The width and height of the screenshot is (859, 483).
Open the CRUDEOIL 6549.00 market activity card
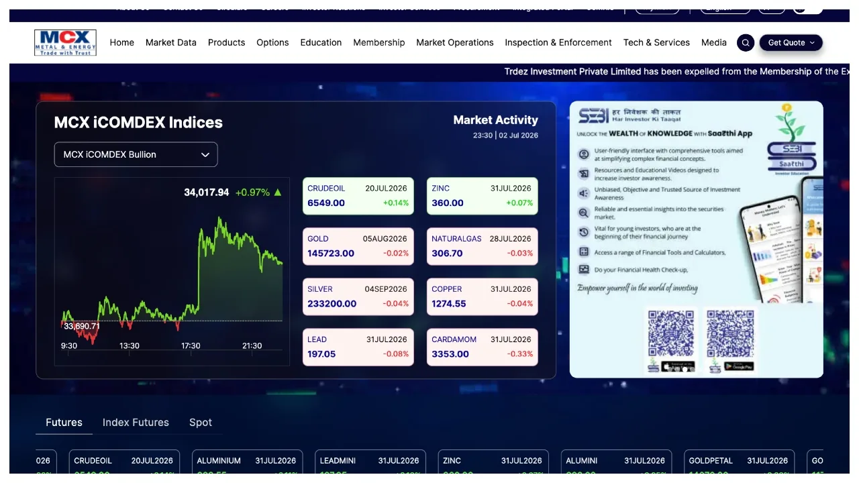[358, 196]
